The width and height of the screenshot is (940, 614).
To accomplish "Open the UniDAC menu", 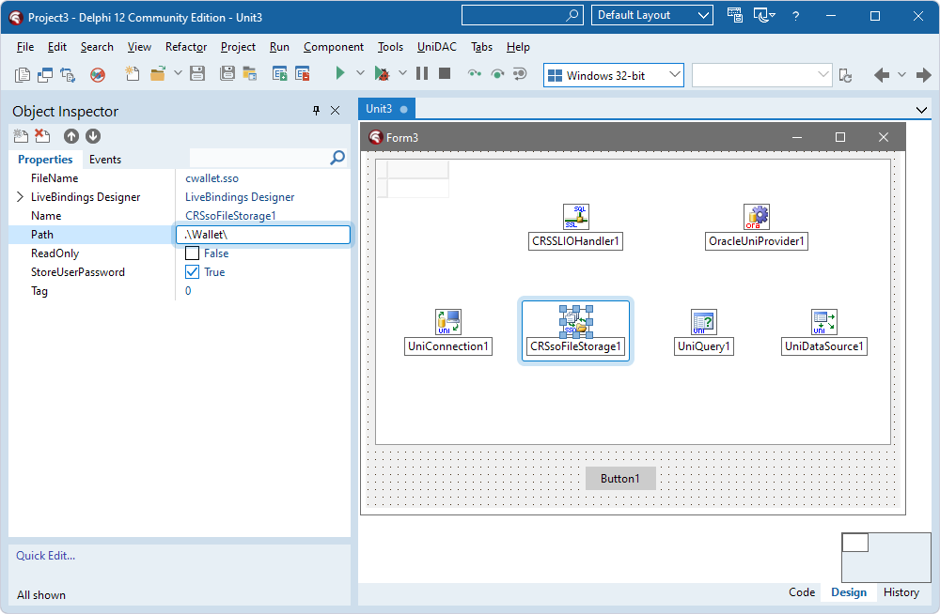I will (435, 46).
